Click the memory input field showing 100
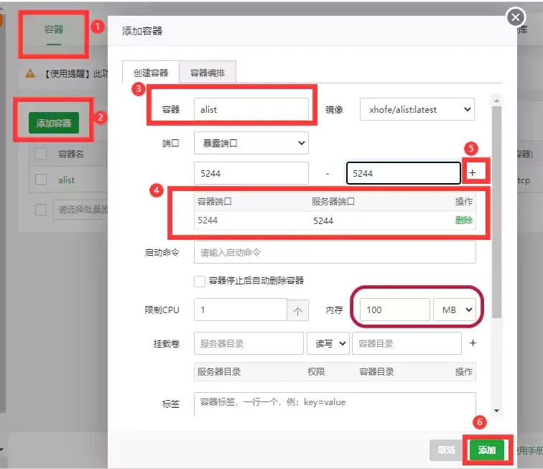Viewport: 543px width, 469px height. pyautogui.click(x=395, y=310)
